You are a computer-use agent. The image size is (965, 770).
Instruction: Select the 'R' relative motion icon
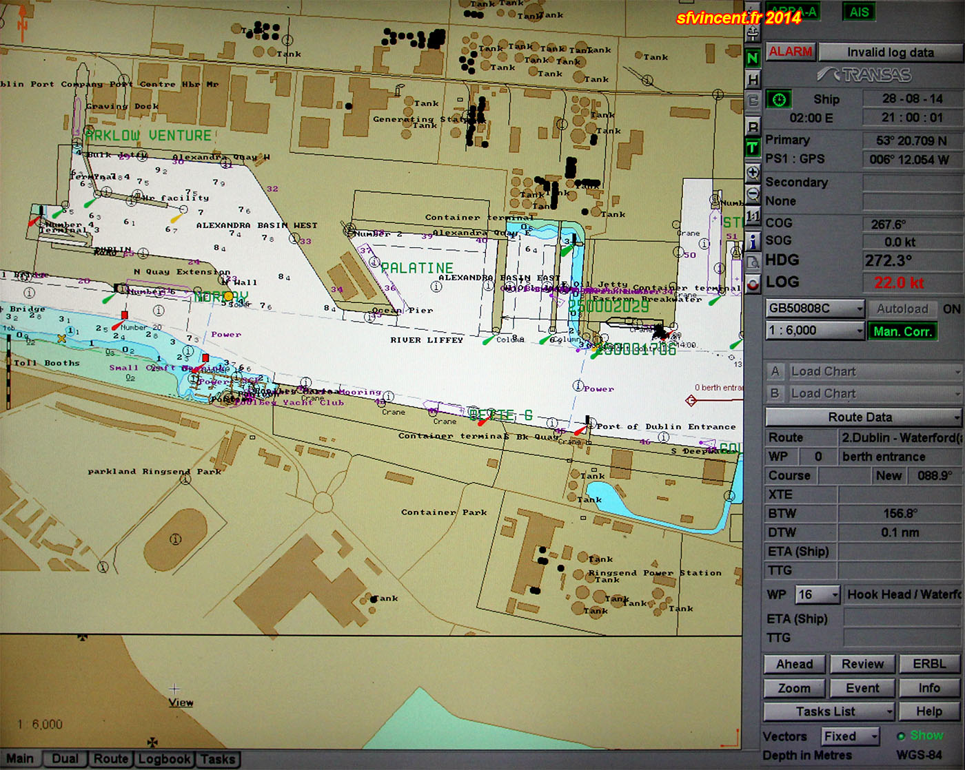tap(753, 127)
